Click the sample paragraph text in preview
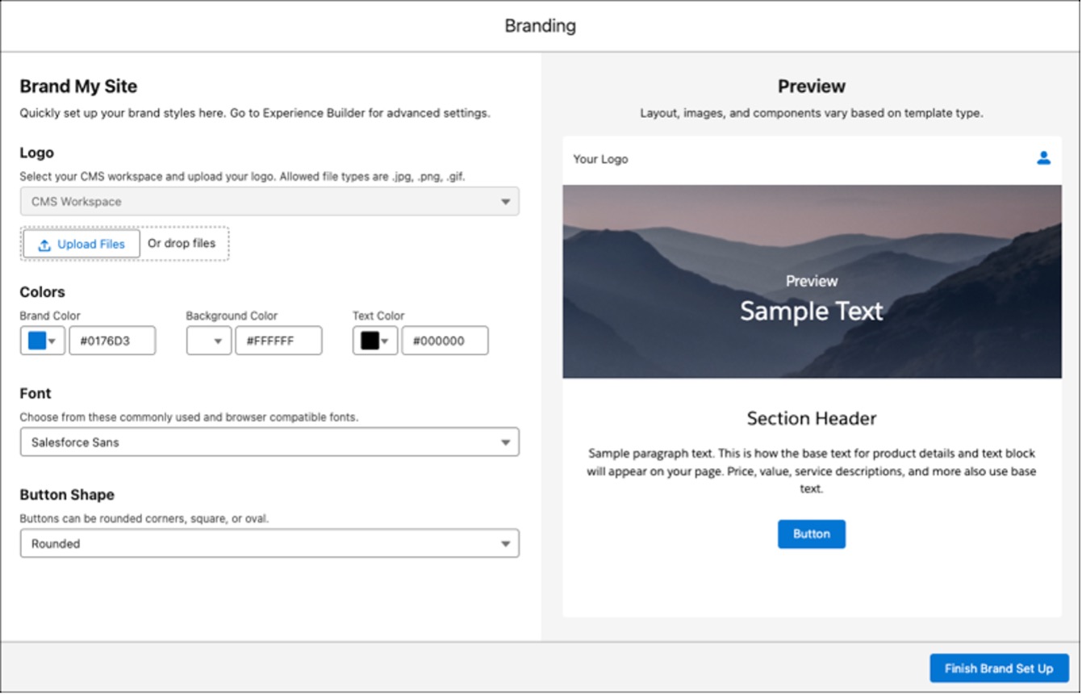 coord(812,471)
